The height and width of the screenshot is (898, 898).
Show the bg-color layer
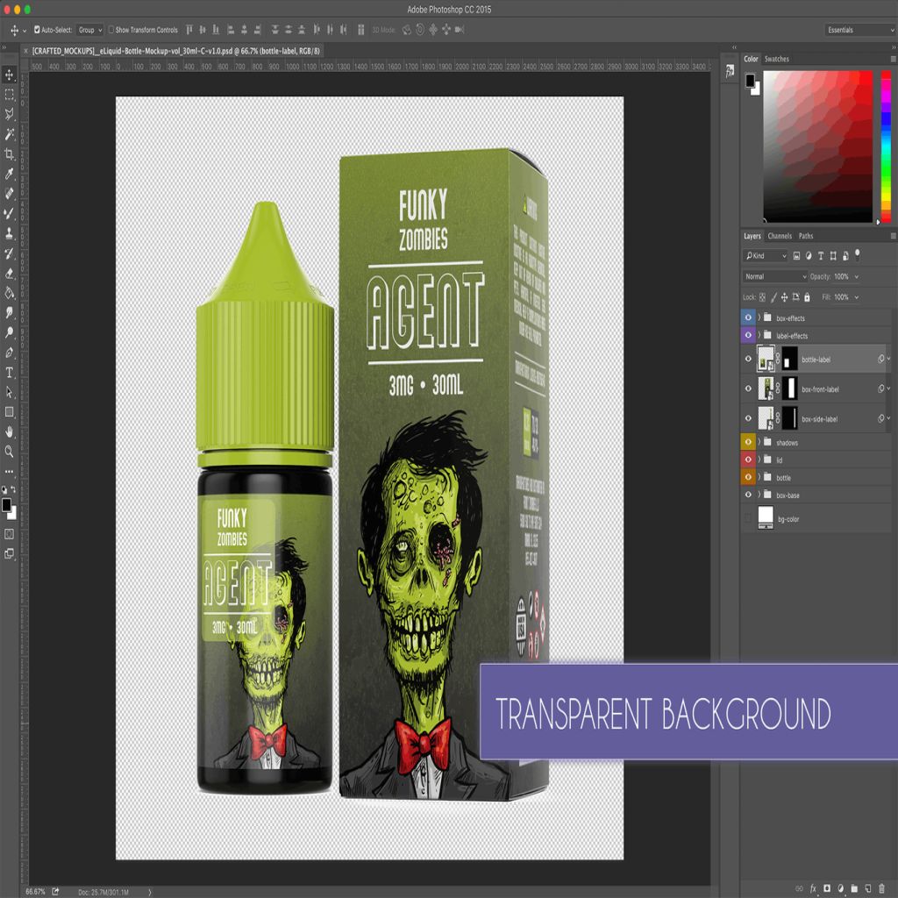748,519
